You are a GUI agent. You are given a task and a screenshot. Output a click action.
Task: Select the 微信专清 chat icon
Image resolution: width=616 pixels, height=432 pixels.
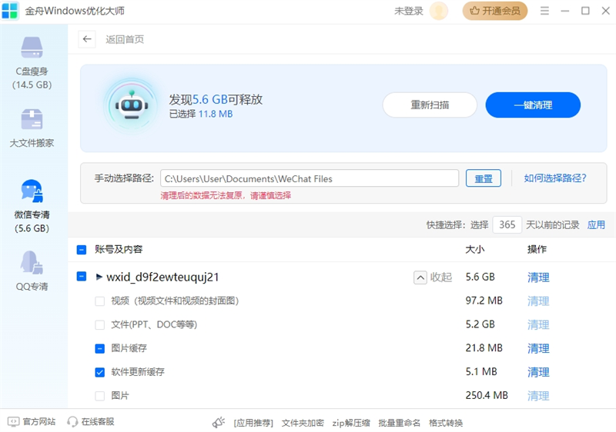pyautogui.click(x=32, y=191)
